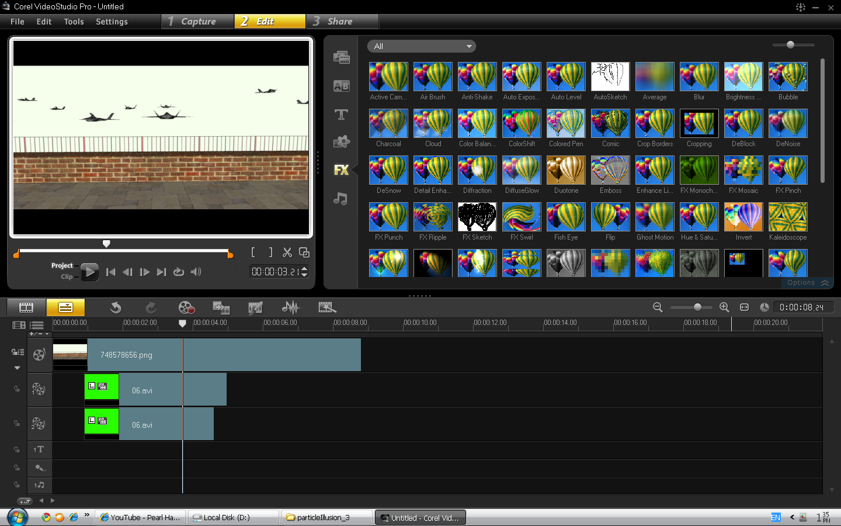Image resolution: width=841 pixels, height=526 pixels.
Task: Open YouTube window from the taskbar
Action: tap(140, 517)
